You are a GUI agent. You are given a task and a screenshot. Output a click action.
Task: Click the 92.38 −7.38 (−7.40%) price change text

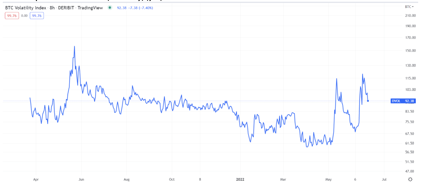pos(135,8)
